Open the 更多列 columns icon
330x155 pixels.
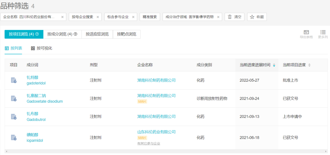click(x=323, y=34)
